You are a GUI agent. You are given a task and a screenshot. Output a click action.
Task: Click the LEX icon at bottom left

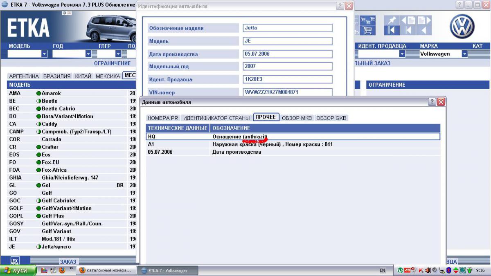(x=15, y=260)
